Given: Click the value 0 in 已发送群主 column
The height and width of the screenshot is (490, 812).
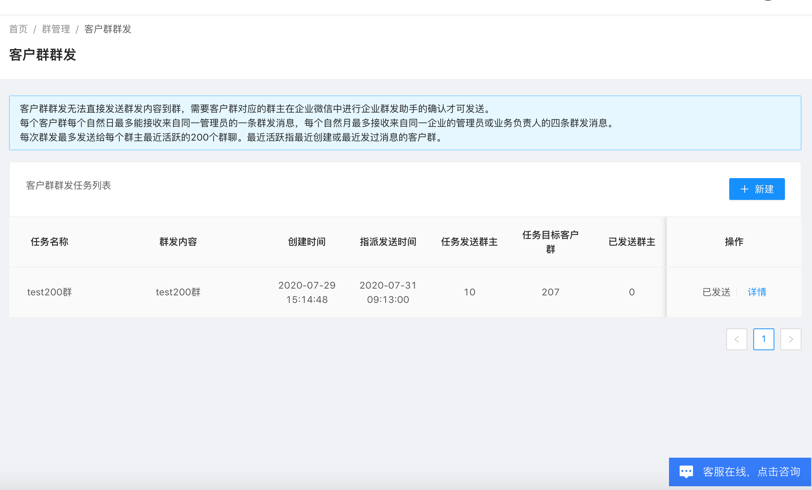Looking at the screenshot, I should pyautogui.click(x=632, y=292).
